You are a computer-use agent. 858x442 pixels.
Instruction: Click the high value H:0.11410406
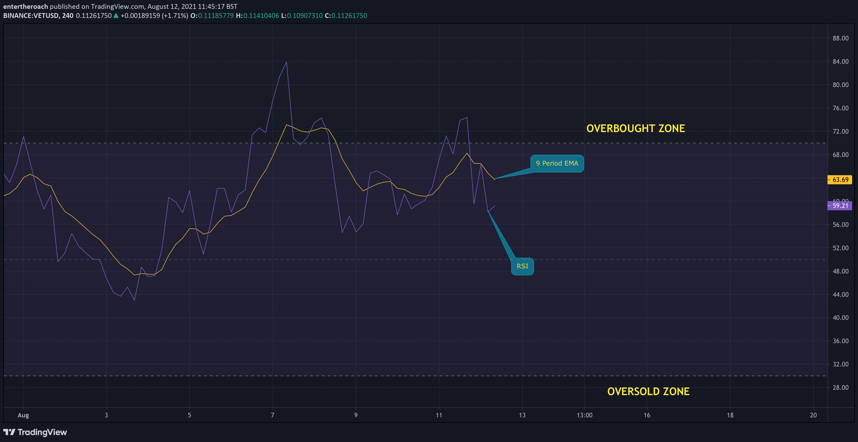click(257, 16)
